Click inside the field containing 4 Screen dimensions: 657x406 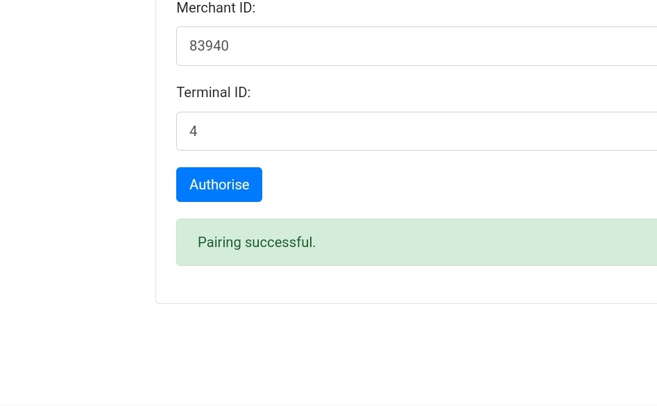pos(416,131)
